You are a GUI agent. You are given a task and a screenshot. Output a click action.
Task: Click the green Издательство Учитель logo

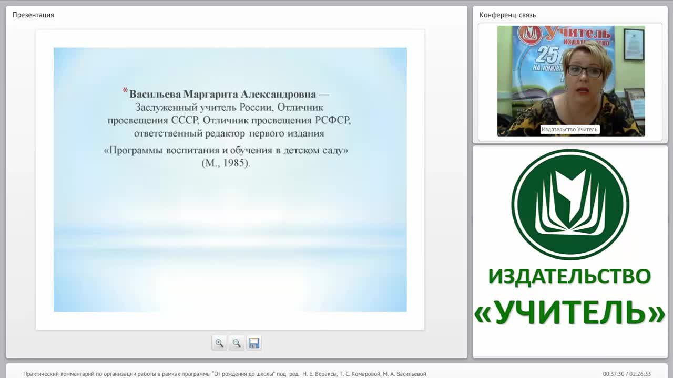pyautogui.click(x=570, y=204)
